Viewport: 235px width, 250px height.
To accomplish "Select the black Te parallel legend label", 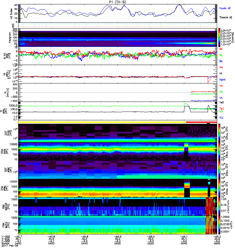I will [222, 102].
